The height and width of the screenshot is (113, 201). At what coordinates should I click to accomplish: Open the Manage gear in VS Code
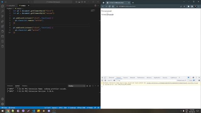click(3, 104)
